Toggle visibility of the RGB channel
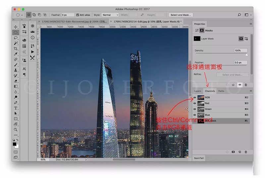 195,98
